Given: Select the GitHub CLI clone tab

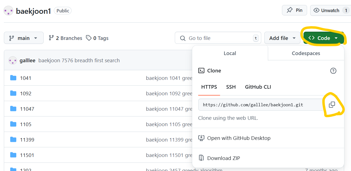Looking at the screenshot, I should 258,87.
